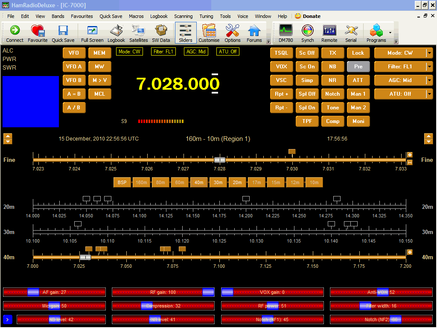Expand the ATU: Off dropdown arrow
This screenshot has height=328, width=437.
coord(429,94)
